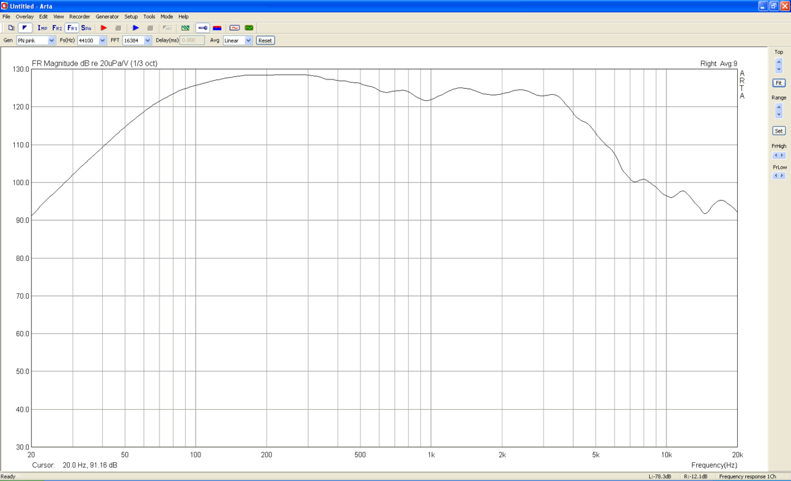This screenshot has height=481, width=791.
Task: Click the grayed ABC text overlay icon
Action: coord(167,28)
